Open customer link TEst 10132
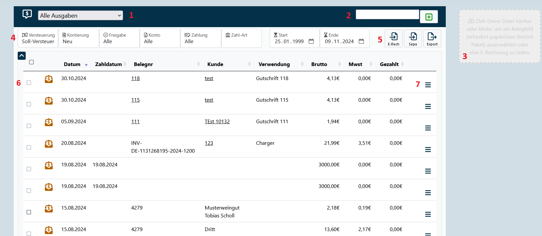542x236 pixels. click(217, 122)
